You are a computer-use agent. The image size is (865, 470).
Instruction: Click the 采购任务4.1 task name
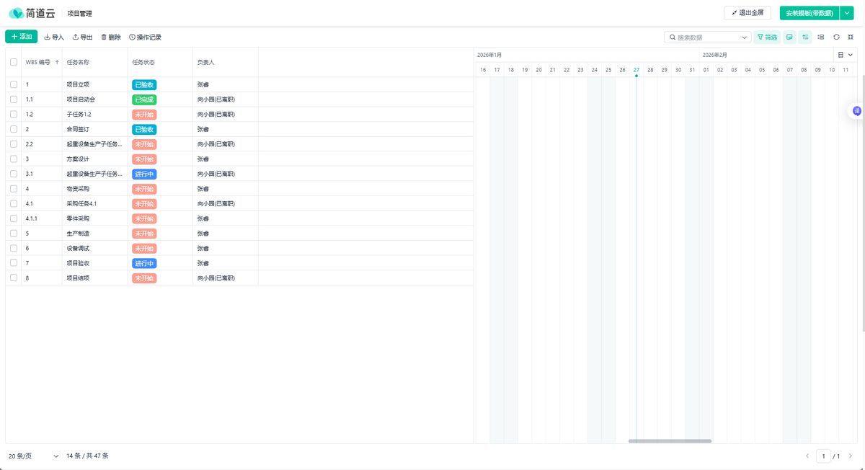point(81,203)
